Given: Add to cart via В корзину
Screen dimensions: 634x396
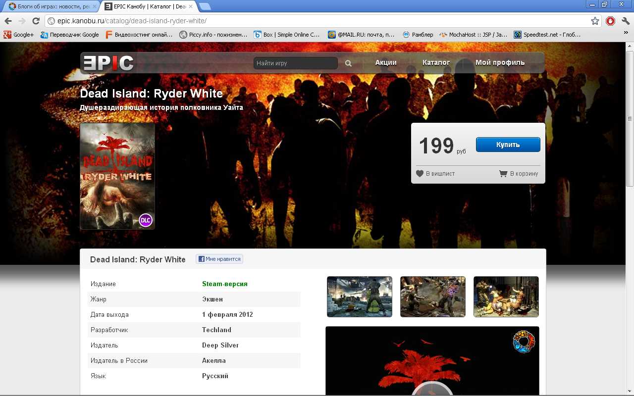Looking at the screenshot, I should [519, 174].
